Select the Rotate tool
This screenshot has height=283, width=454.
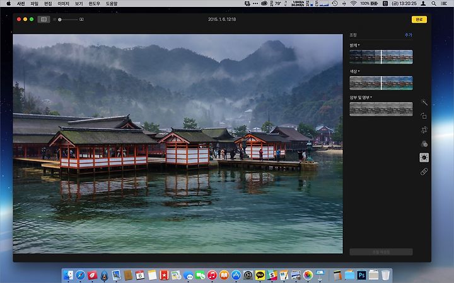(x=424, y=116)
